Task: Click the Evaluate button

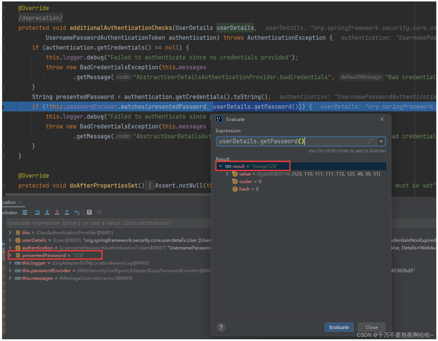Action: [x=339, y=327]
